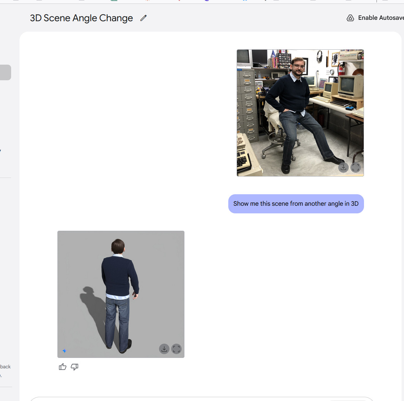
Task: Click the pencil icon to rename chat
Action: click(143, 18)
